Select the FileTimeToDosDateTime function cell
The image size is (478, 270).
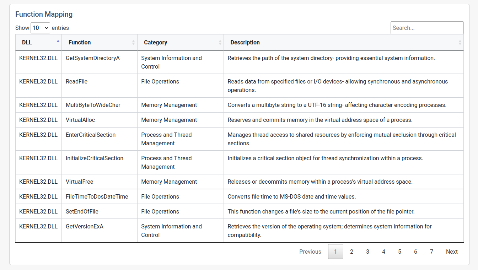coord(100,196)
